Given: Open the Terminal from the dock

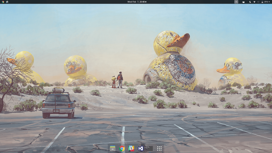Looking at the screenshot, I should click(x=150, y=148).
